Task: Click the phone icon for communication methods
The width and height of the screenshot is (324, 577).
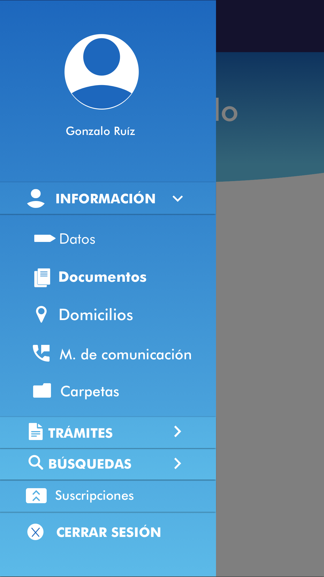Action: coord(41,353)
